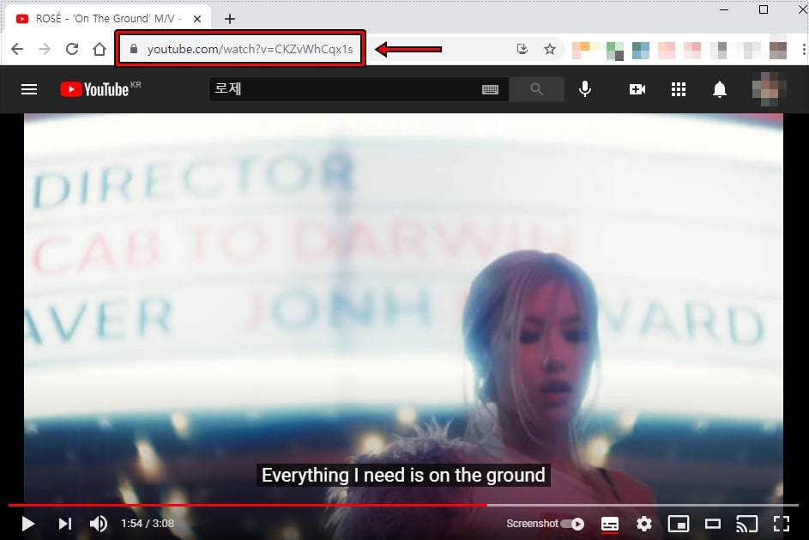This screenshot has width=809, height=540.
Task: Switch to theater mode
Action: [713, 524]
